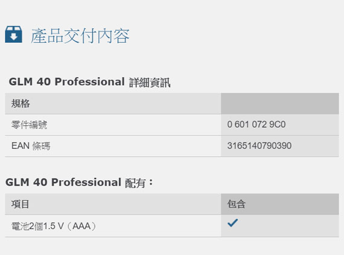Click the 電池2個1.5 V (AAA) item
The height and width of the screenshot is (255, 344).
[x=54, y=226]
